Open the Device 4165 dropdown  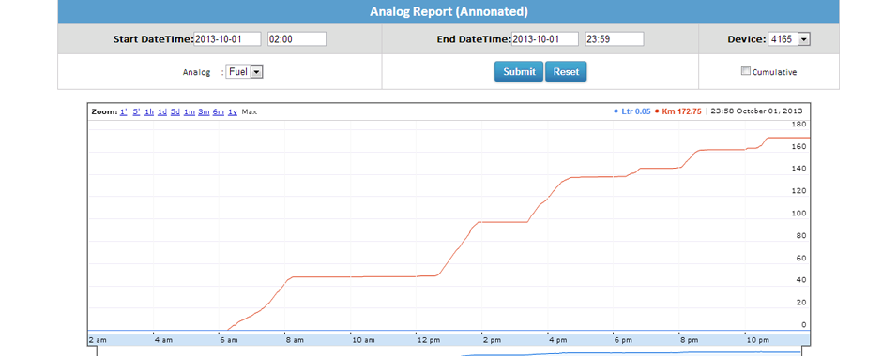(789, 39)
